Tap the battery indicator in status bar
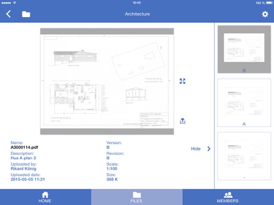Image resolution: width=274 pixels, height=205 pixels. 269,3
